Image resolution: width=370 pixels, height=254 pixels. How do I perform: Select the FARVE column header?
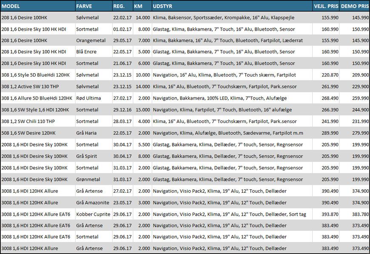pos(83,6)
